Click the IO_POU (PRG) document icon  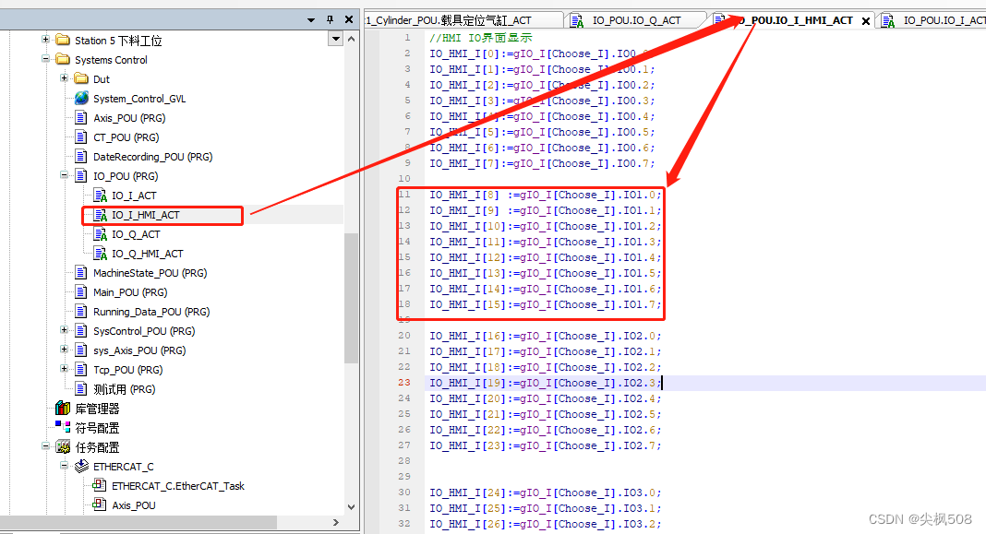(80, 176)
